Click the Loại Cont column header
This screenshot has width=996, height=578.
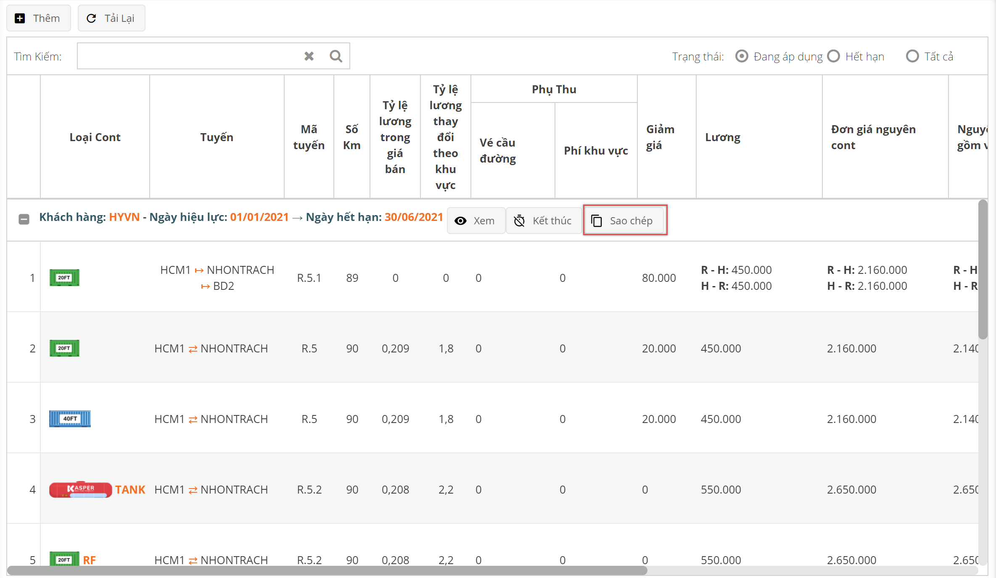95,137
